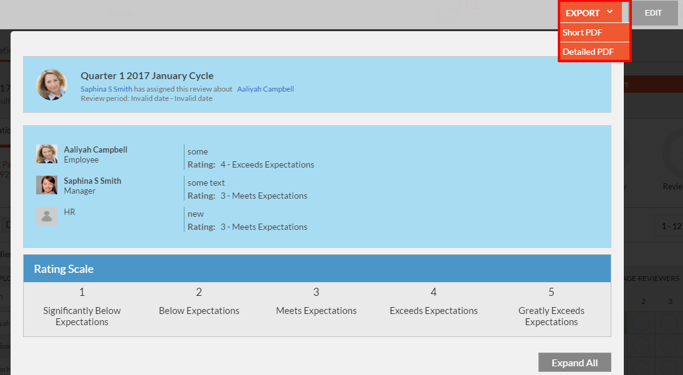Click scale item 'Below Expectations'

[x=199, y=311]
